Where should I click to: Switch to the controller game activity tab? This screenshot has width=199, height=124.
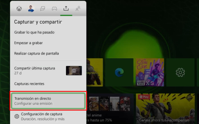click(x=54, y=9)
